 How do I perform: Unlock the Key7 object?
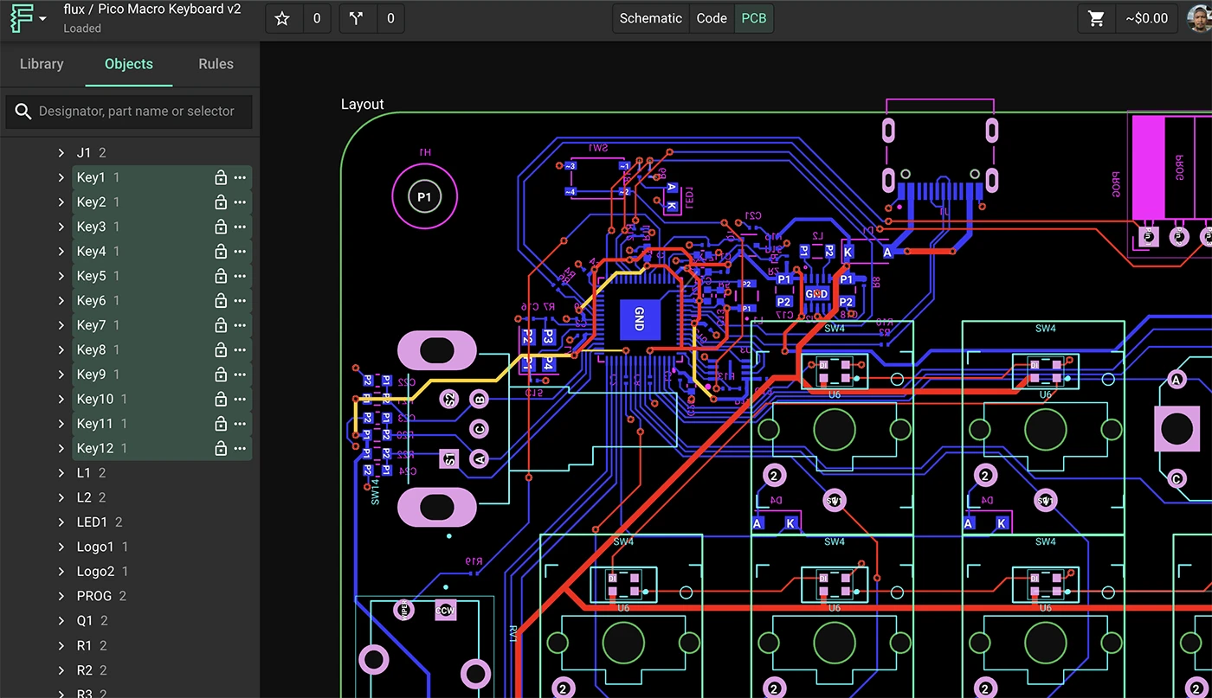[221, 325]
